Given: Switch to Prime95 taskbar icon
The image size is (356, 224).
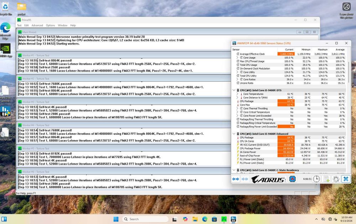Looking at the screenshot, I should [224, 219].
